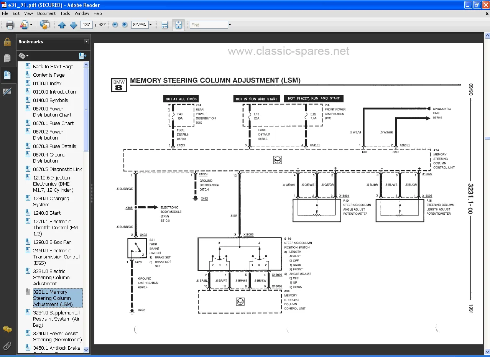
Task: Open the zoom level dropdown arrow
Action: click(150, 25)
